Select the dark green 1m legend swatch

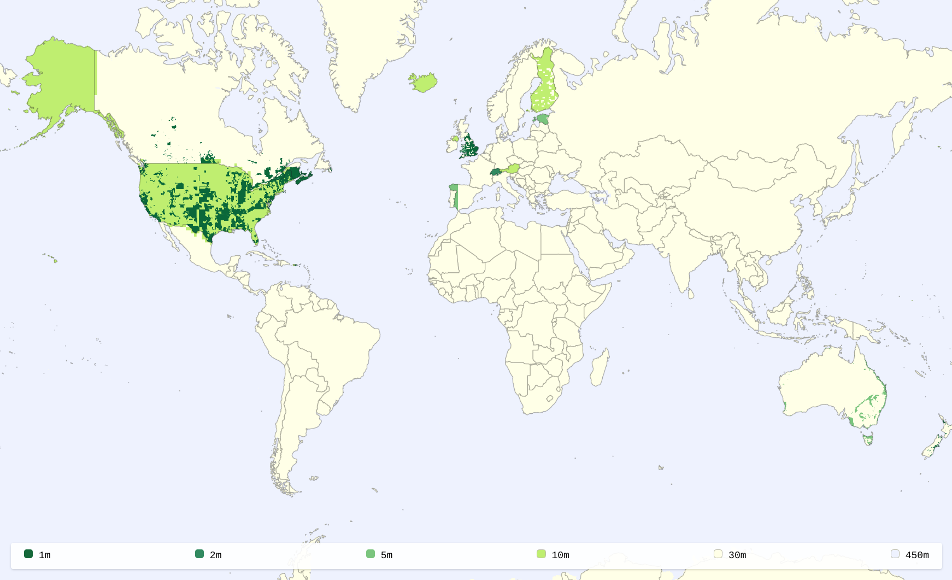click(28, 554)
